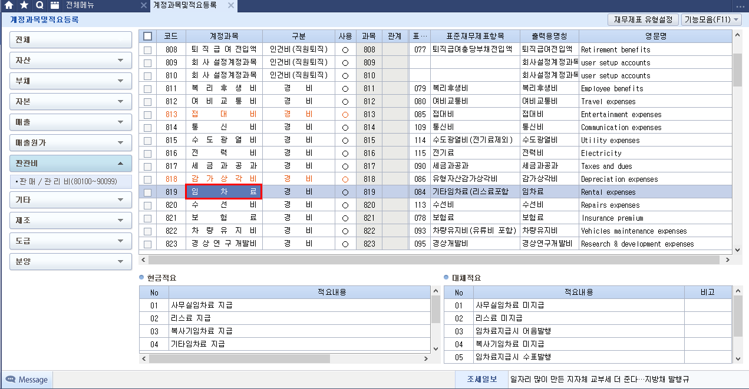This screenshot has width=749, height=389.
Task: Check the box for code 815 row
Action: (147, 141)
